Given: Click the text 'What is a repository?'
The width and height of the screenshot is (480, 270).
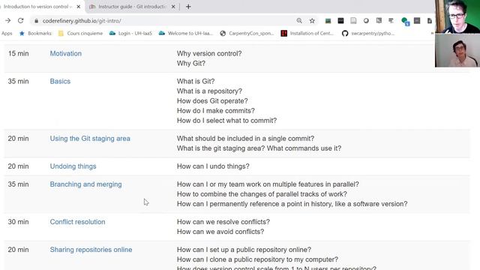Looking at the screenshot, I should pyautogui.click(x=209, y=91).
